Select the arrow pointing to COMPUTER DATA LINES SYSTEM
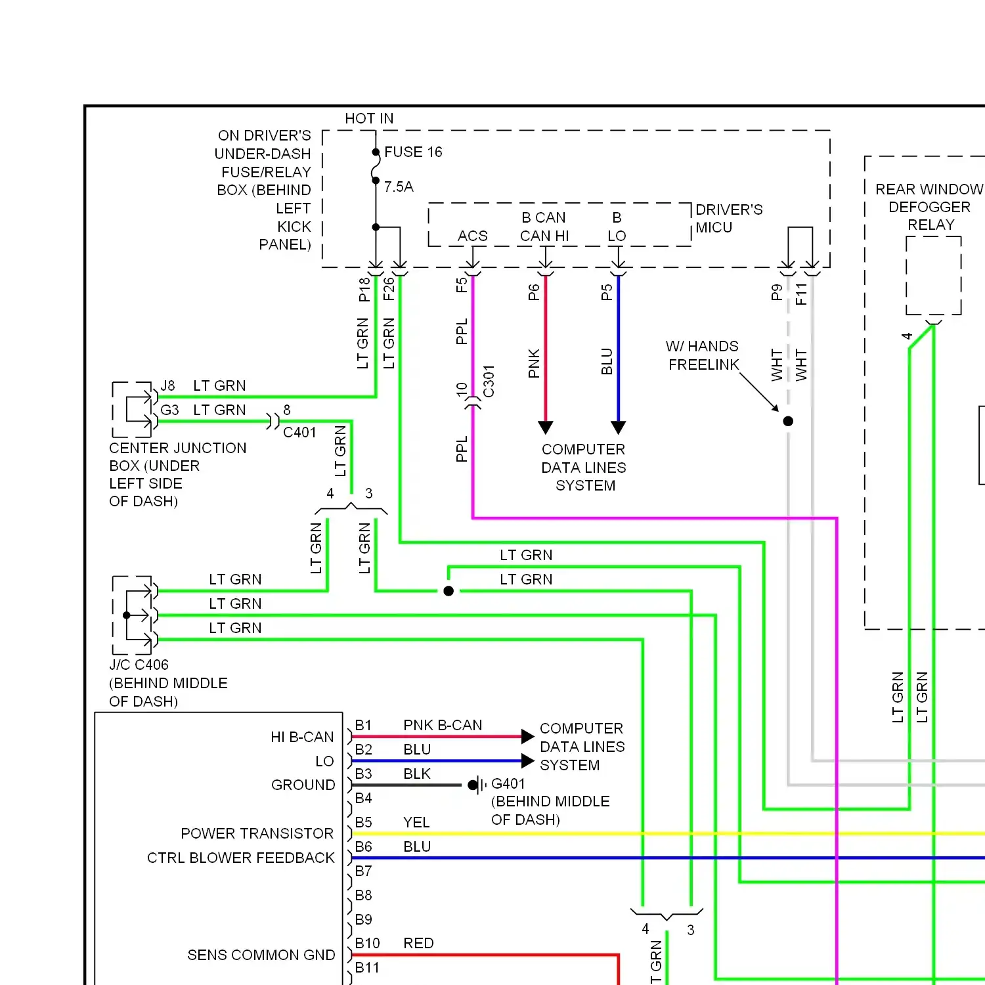The image size is (985, 985). [x=545, y=428]
